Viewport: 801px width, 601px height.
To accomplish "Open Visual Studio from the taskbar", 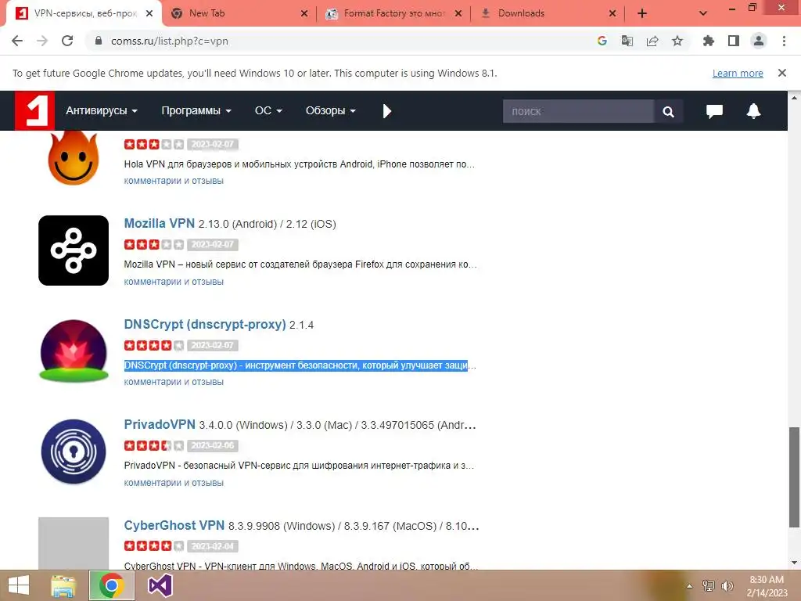I will [x=160, y=585].
